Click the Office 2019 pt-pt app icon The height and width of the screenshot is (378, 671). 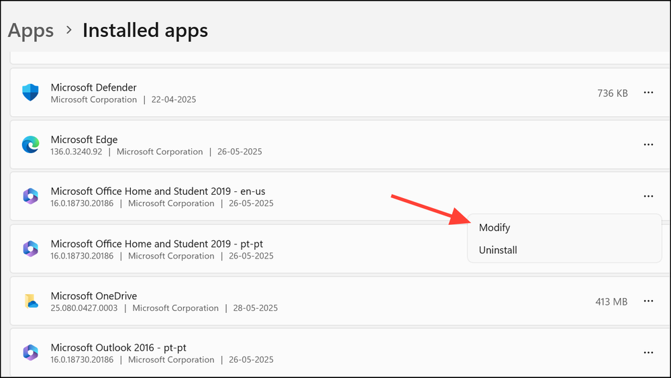[x=30, y=249]
